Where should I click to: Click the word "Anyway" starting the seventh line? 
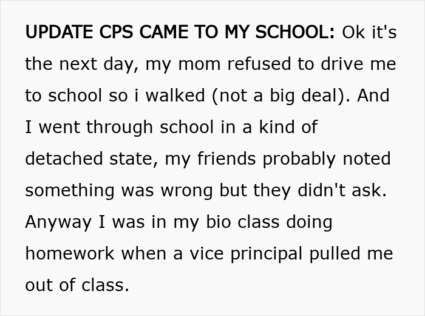tap(58, 222)
